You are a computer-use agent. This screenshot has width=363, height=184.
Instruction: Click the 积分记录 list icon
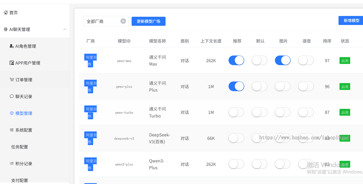point(12,164)
